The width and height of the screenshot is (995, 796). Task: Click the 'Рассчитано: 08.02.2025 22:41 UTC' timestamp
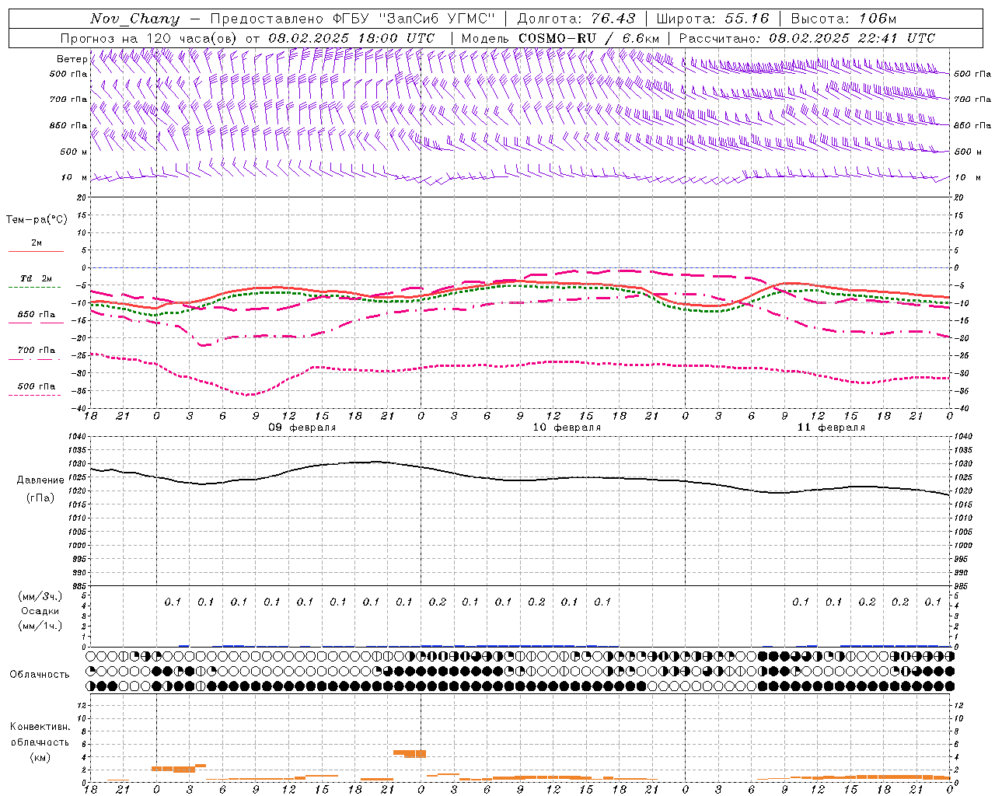click(807, 38)
